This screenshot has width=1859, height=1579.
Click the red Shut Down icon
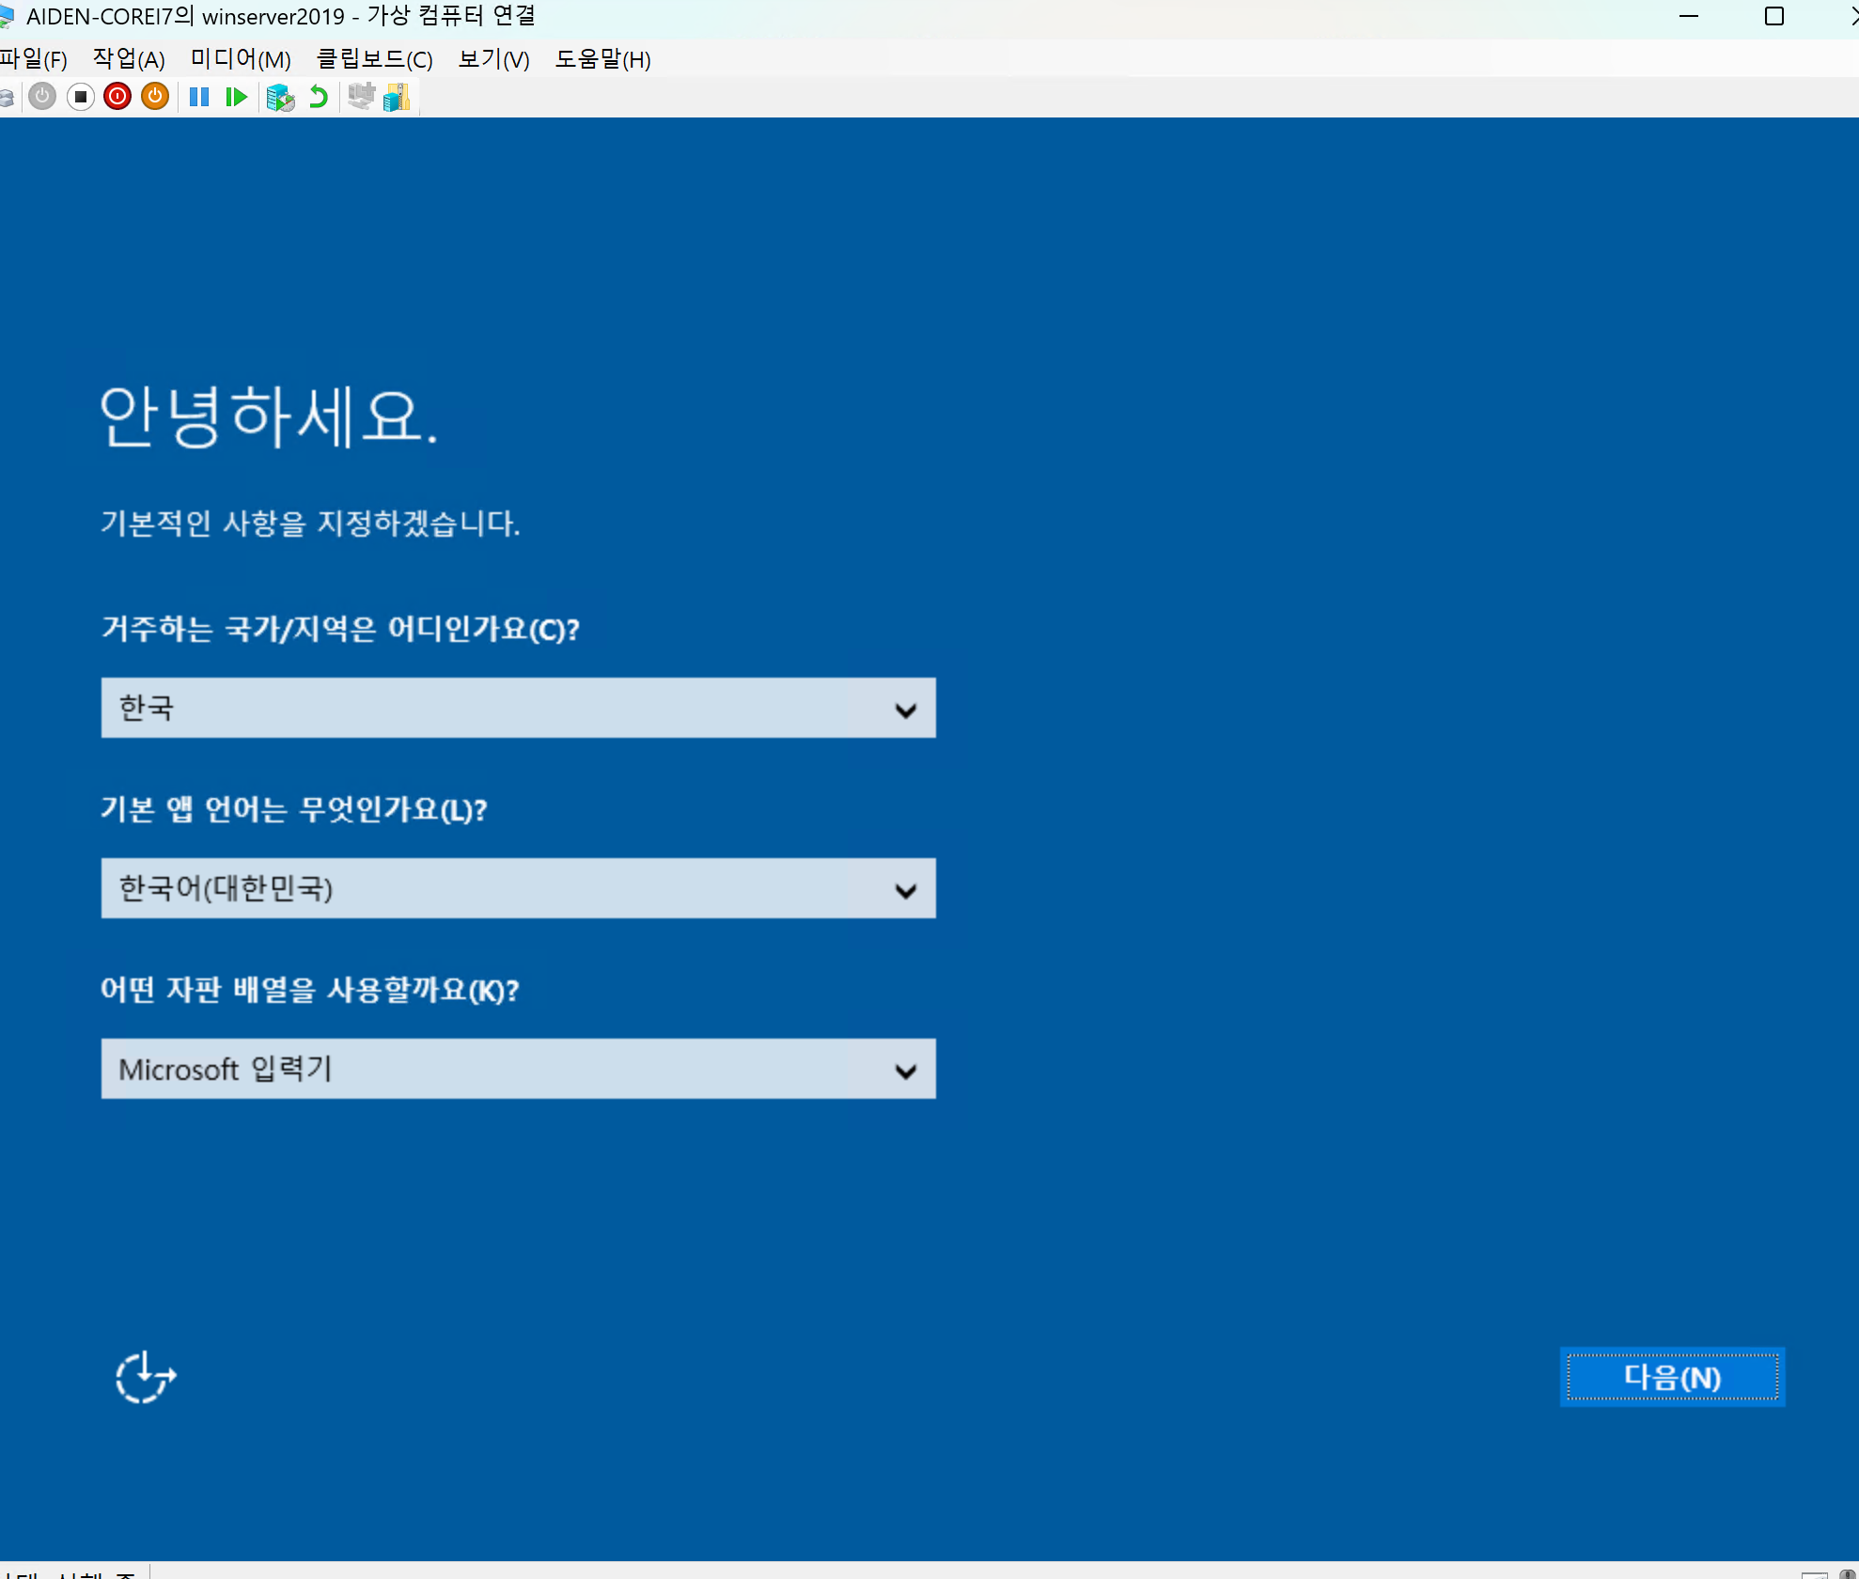pos(117,97)
